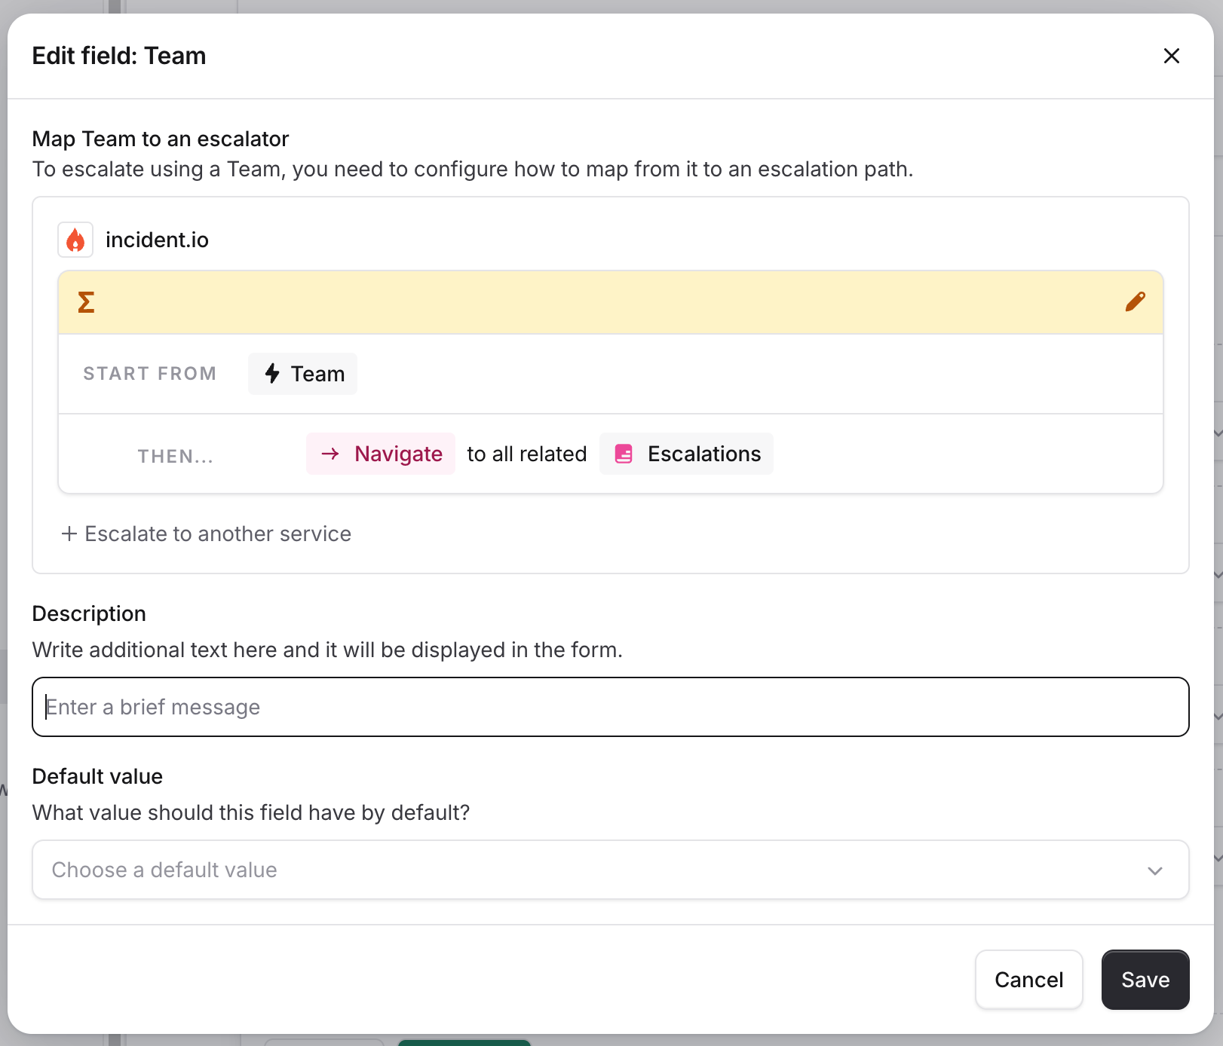
Task: Click the incident.io provider name
Action: click(157, 240)
